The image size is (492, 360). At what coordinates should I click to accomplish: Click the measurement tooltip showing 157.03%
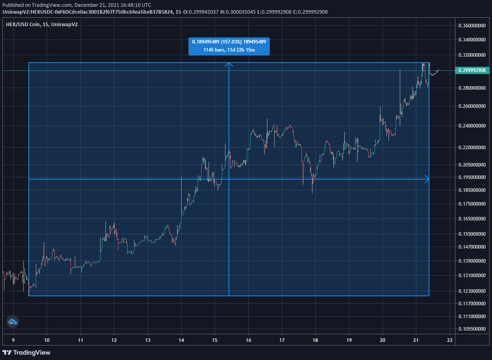click(229, 46)
